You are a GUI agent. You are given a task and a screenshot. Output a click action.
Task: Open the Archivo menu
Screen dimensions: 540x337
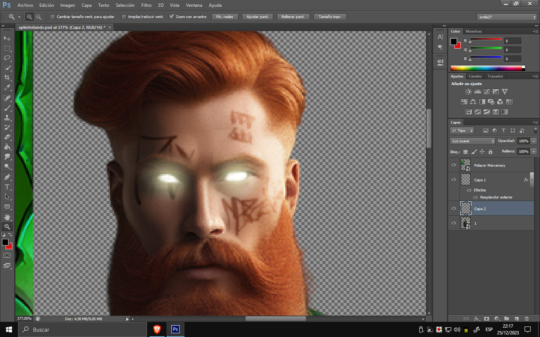click(x=25, y=5)
